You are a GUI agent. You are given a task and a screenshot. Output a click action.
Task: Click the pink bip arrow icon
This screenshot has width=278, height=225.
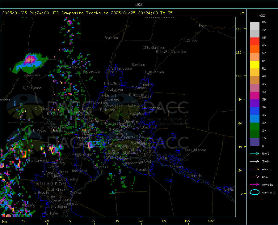pyautogui.click(x=255, y=177)
